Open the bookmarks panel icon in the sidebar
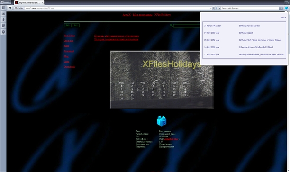The height and width of the screenshot is (172, 290). tap(3, 8)
